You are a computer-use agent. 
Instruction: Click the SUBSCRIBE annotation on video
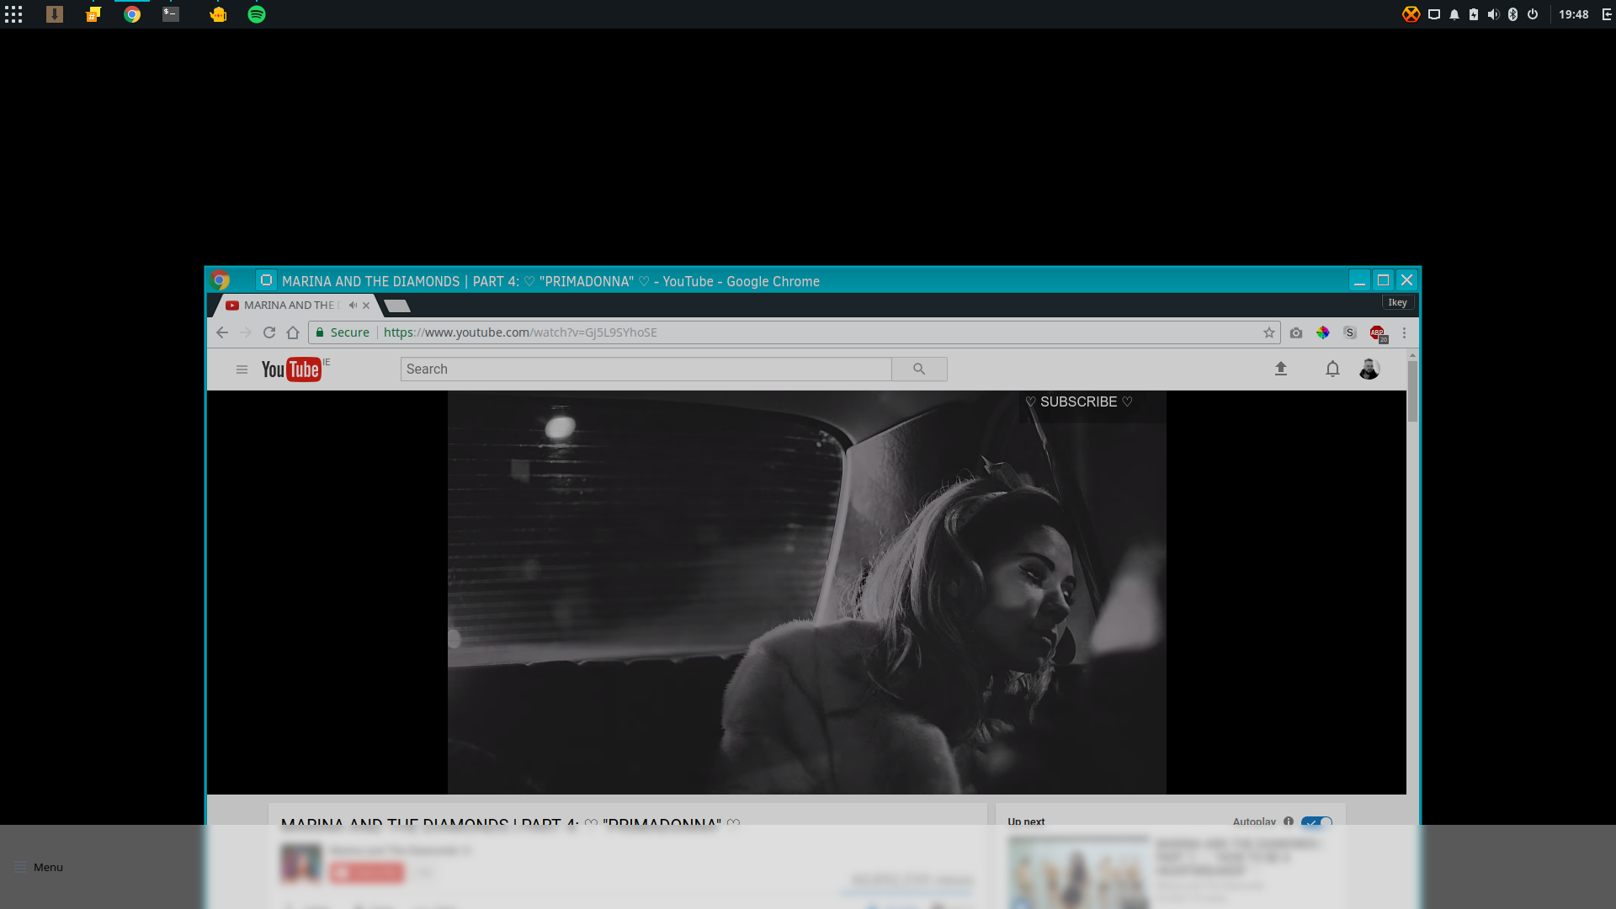[x=1079, y=402]
